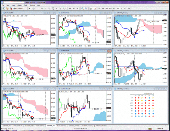Minimize the EURUSD,M15 chart window
This screenshot has width=170, height=131.
click(x=45, y=51)
